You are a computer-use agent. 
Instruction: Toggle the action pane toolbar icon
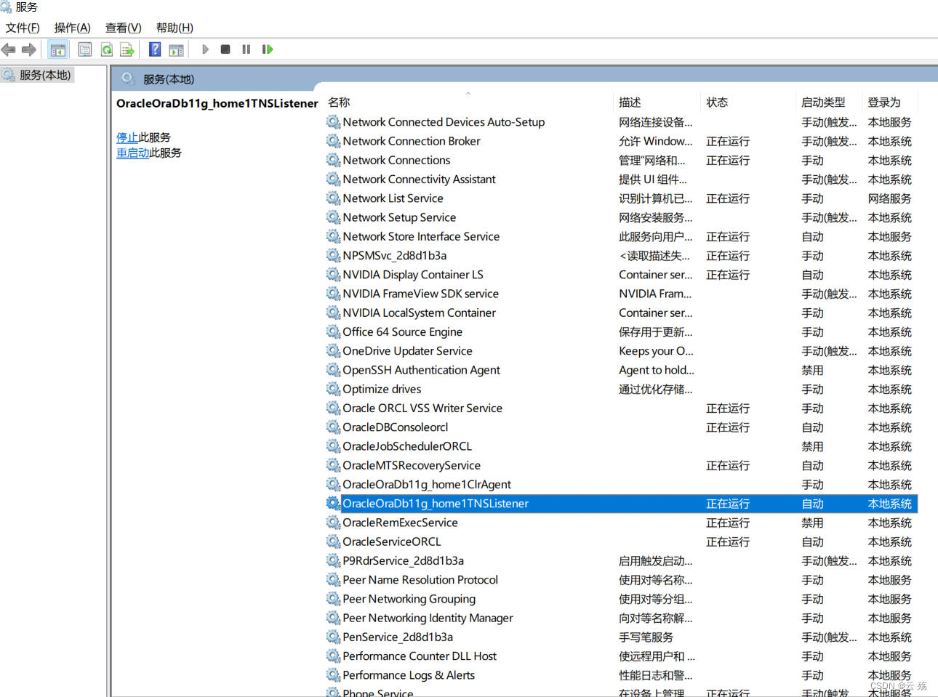pyautogui.click(x=176, y=49)
